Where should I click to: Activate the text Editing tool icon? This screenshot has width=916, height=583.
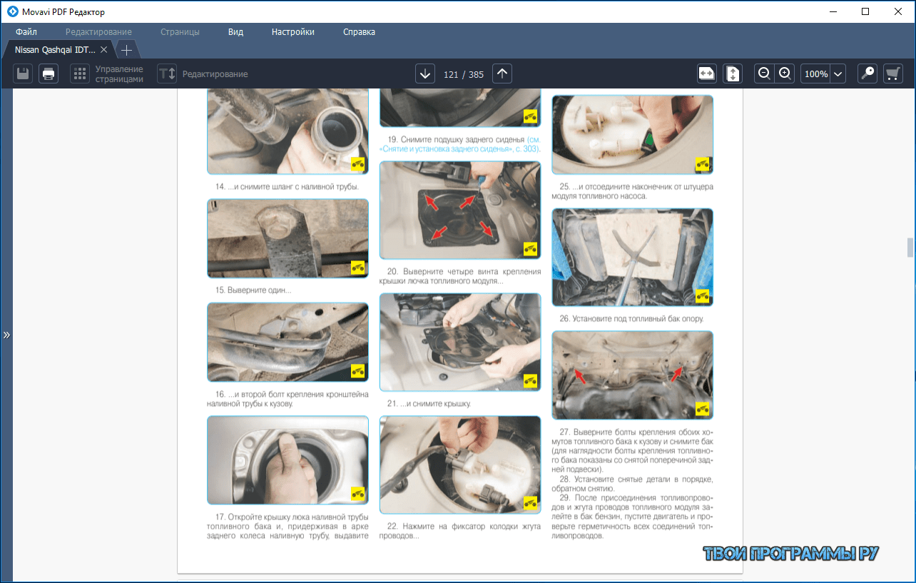tap(167, 73)
